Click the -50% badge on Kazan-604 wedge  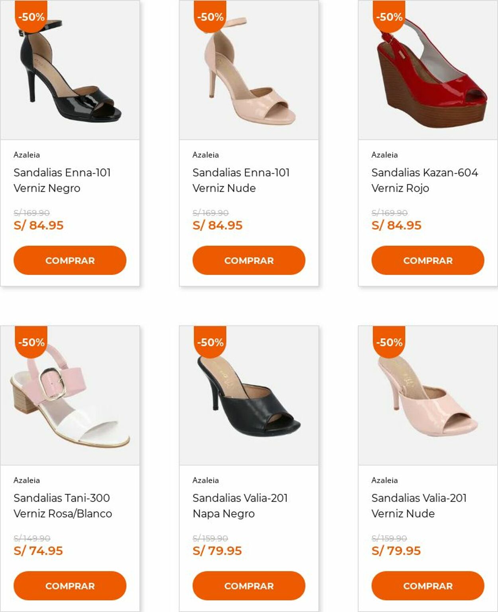[x=389, y=17]
